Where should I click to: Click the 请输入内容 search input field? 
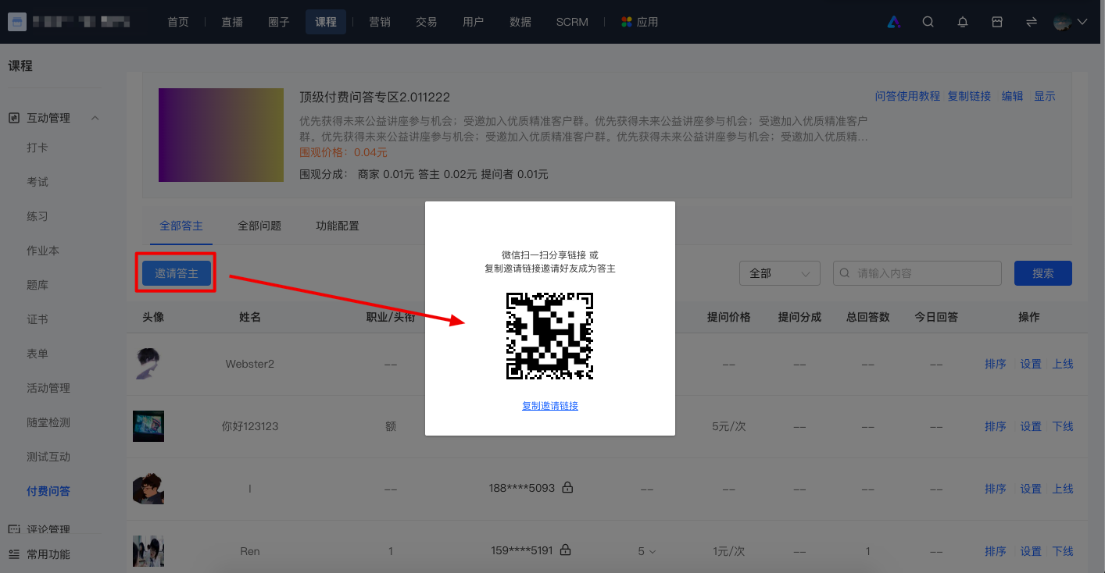click(917, 273)
